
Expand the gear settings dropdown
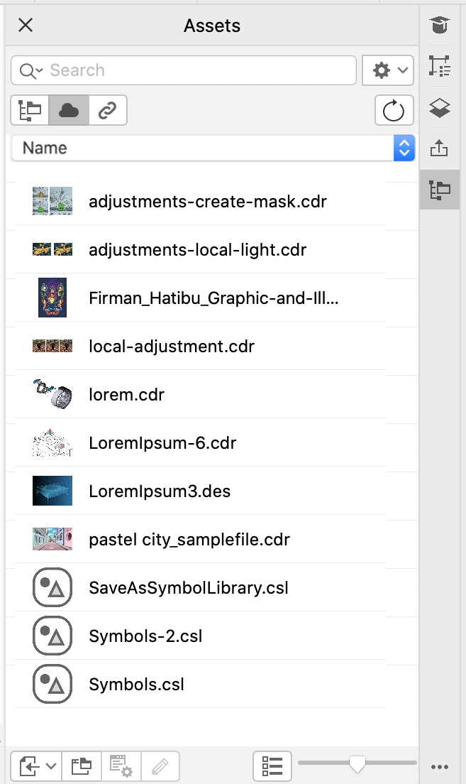coord(388,70)
